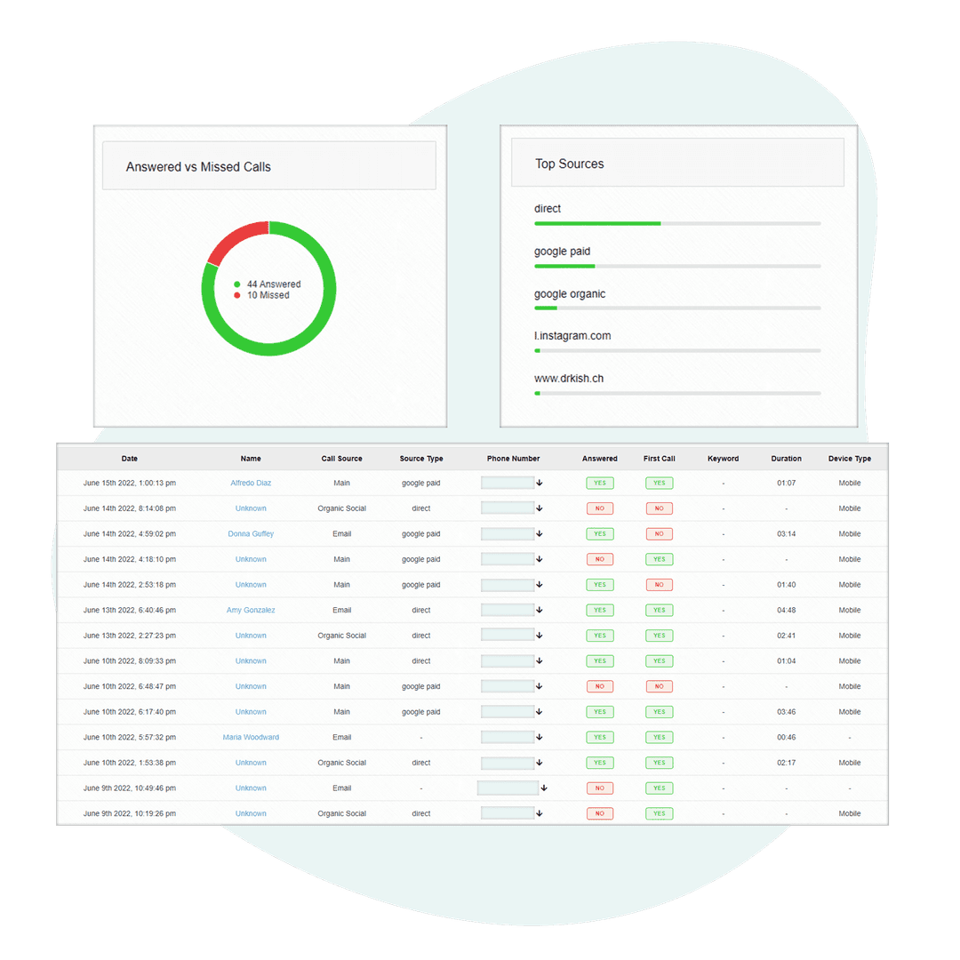Click the phone number arrow for Donna Guffey

pos(540,534)
